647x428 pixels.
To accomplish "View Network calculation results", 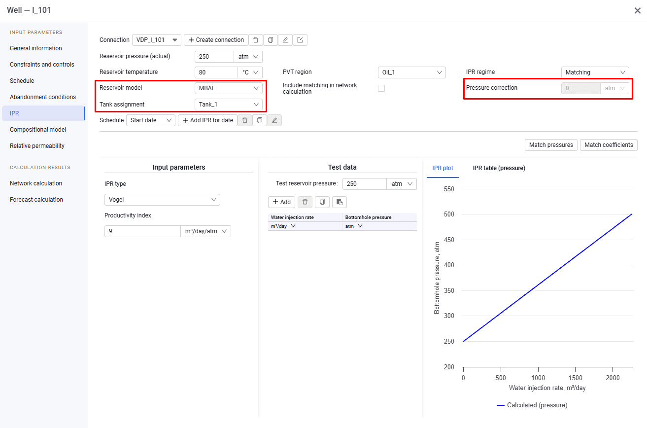I will click(36, 183).
